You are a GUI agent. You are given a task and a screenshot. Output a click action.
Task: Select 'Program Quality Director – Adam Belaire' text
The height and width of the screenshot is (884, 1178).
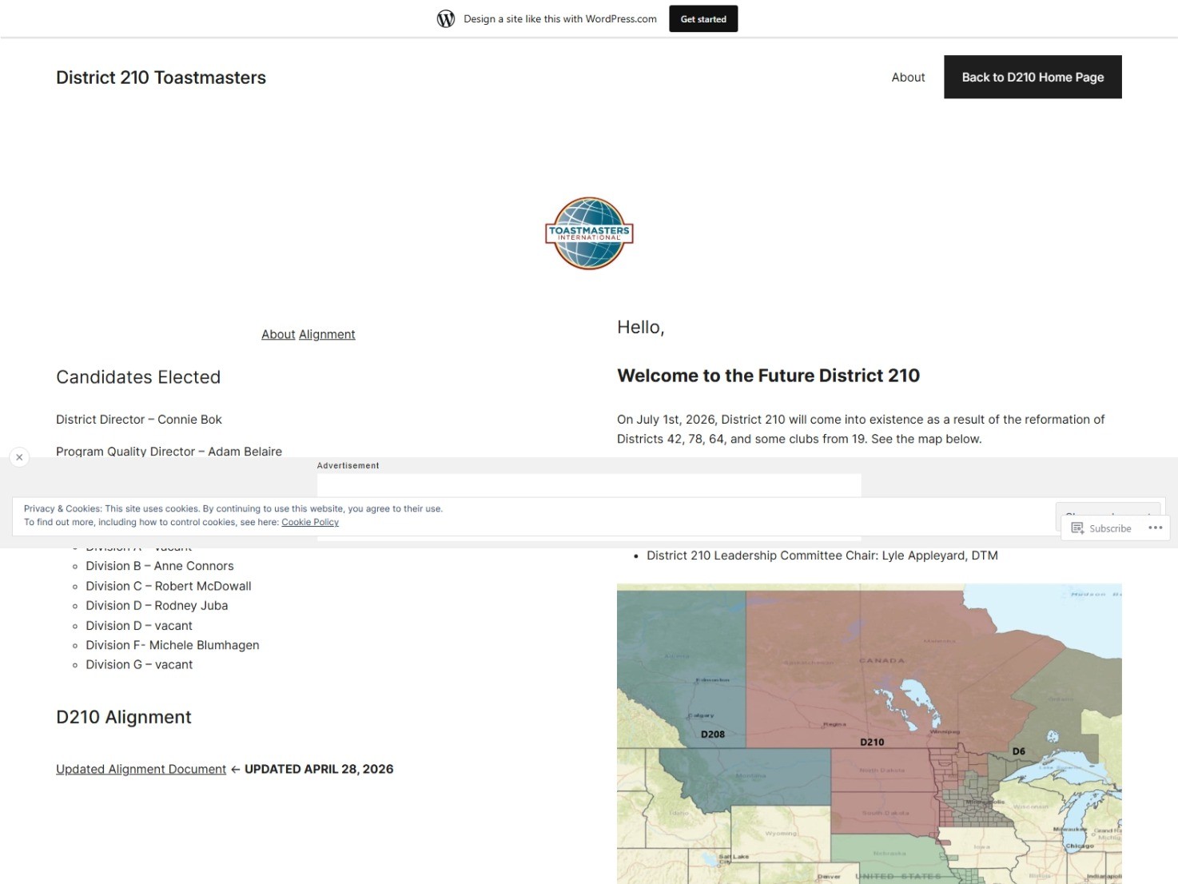click(x=169, y=452)
